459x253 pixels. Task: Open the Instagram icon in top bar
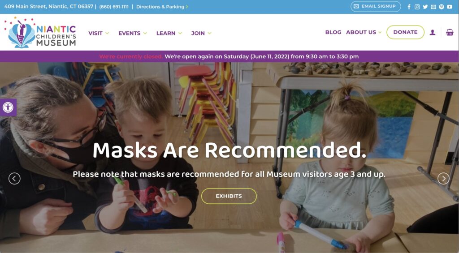click(x=417, y=7)
